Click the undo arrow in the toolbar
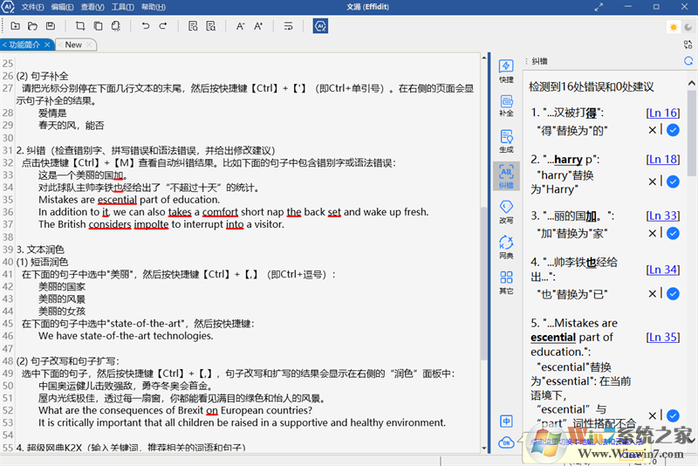The image size is (698, 466). tap(146, 26)
